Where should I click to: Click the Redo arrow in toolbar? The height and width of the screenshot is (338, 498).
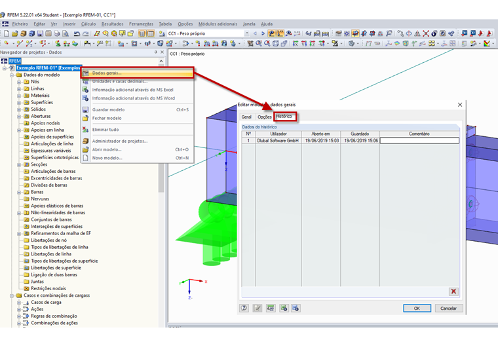point(85,33)
